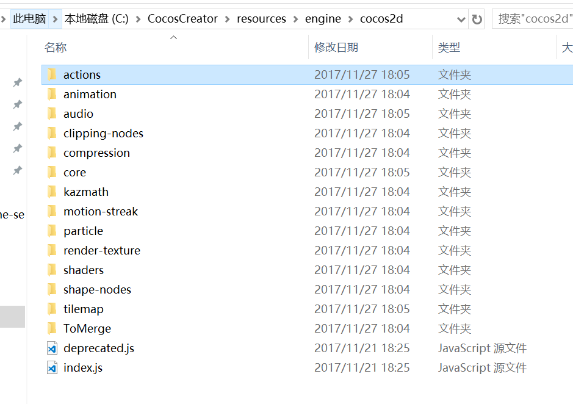Select the ToMerge folder name

coord(87,329)
